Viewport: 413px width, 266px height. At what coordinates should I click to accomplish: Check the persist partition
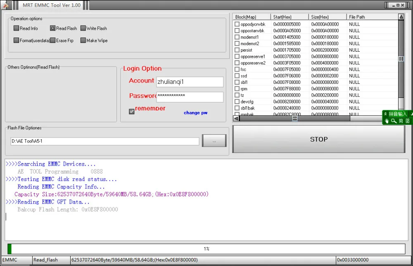237,50
